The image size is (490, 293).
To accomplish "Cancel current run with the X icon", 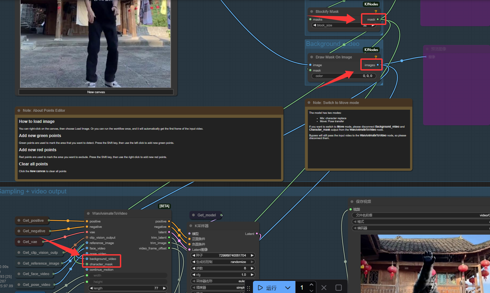I will (x=324, y=288).
